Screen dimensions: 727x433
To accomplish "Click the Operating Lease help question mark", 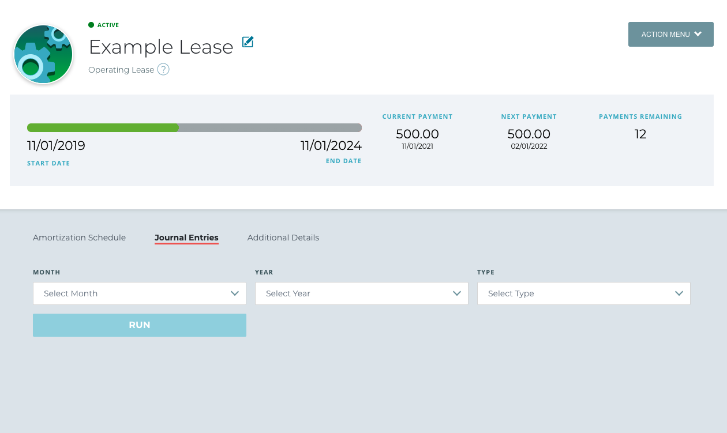I will point(163,70).
